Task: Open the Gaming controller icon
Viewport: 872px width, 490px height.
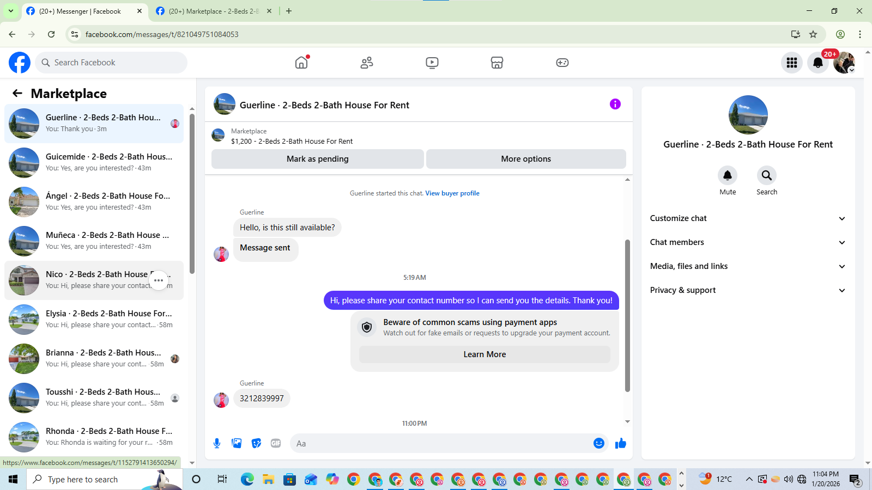Action: (x=562, y=63)
